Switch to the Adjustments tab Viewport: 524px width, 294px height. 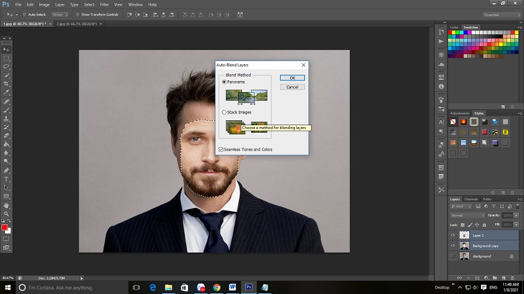pyautogui.click(x=460, y=113)
